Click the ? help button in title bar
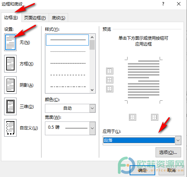The height and width of the screenshot is (177, 187). (x=163, y=4)
